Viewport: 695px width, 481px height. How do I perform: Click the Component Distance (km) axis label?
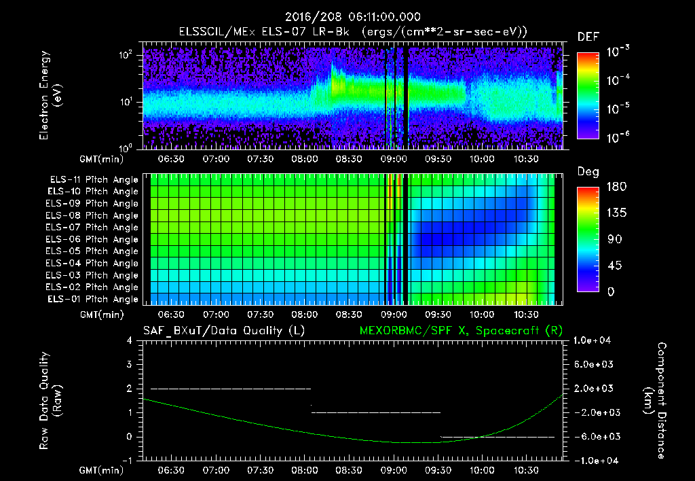(655, 401)
